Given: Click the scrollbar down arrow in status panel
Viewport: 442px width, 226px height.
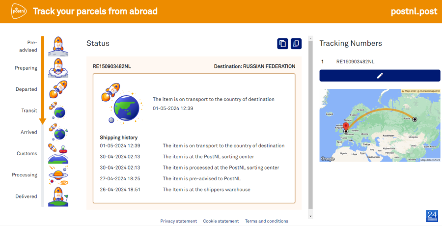Looking at the screenshot, I should (311, 216).
